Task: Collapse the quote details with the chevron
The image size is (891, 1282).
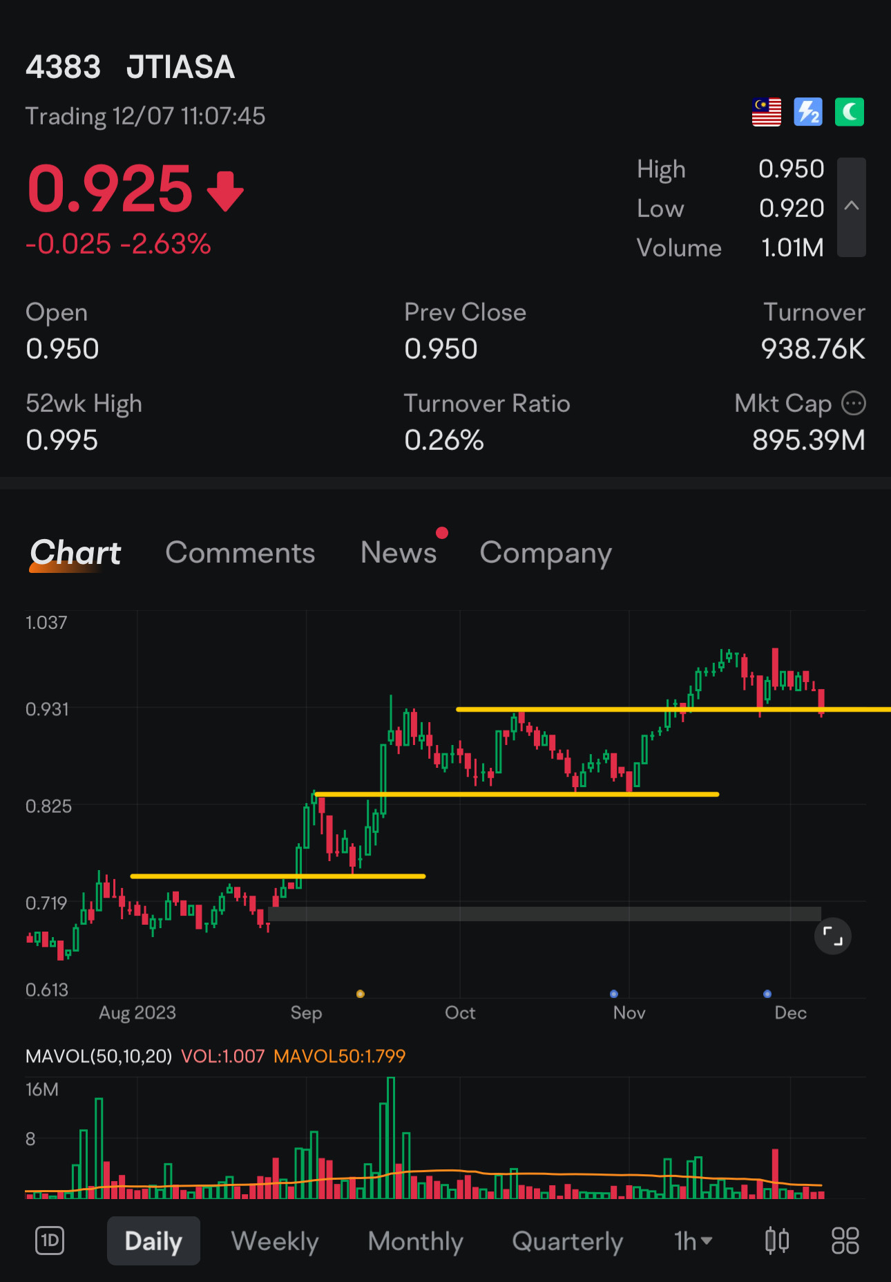Action: pyautogui.click(x=851, y=207)
